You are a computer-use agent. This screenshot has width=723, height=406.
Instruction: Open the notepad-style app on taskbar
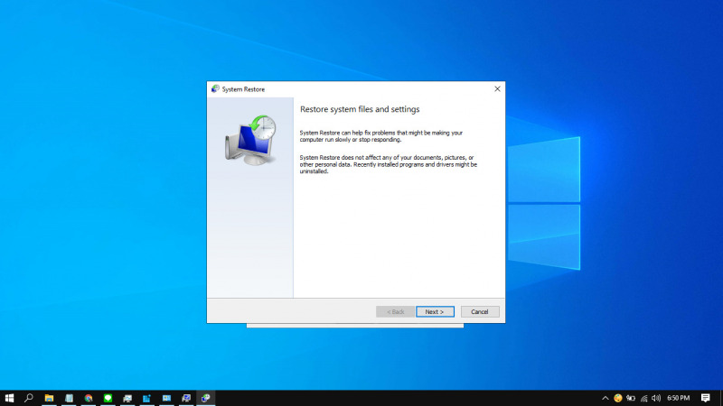click(x=69, y=398)
